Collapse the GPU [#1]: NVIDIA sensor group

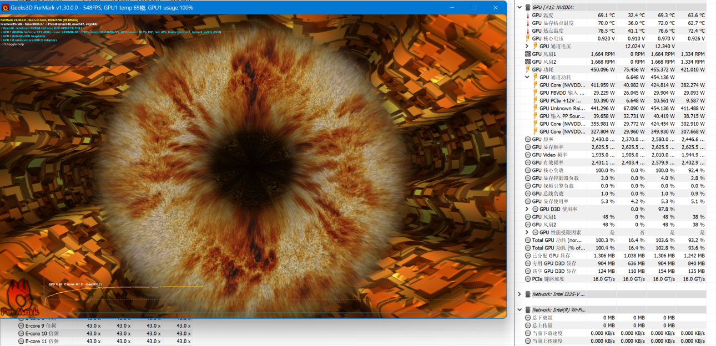click(x=520, y=7)
